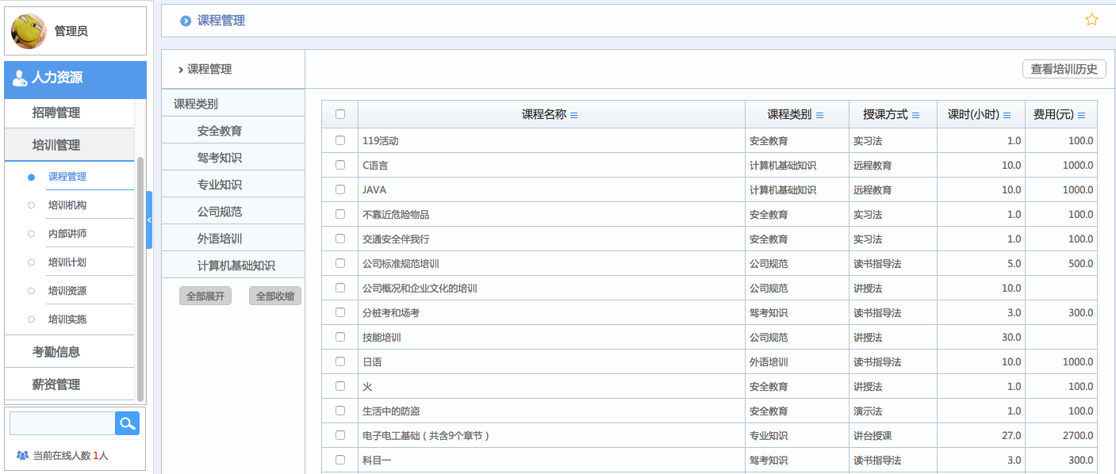
Task: Open the 课程名称 column menu icon
Action: (x=573, y=114)
